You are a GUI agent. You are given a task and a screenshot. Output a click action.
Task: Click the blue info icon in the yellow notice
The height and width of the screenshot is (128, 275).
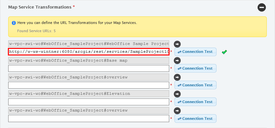click(x=14, y=23)
